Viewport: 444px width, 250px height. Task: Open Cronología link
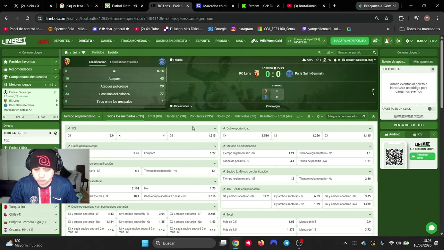[273, 106]
